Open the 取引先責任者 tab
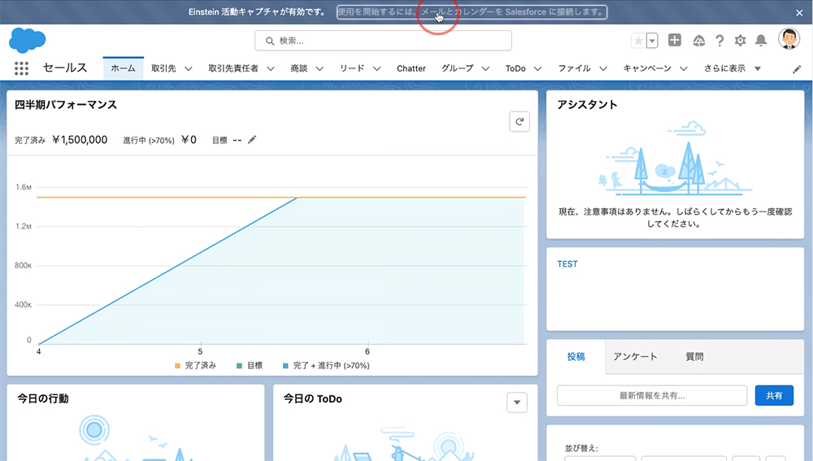The width and height of the screenshot is (813, 461). (233, 68)
